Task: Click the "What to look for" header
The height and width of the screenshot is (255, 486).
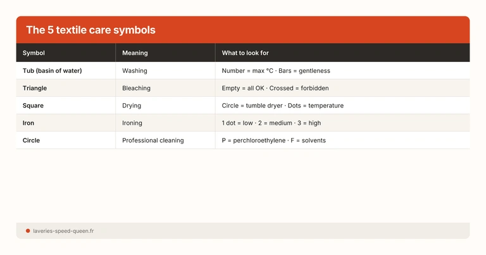Action: (x=246, y=53)
